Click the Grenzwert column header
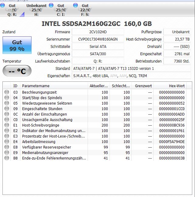This screenshot has width=195, height=197. [x=143, y=86]
